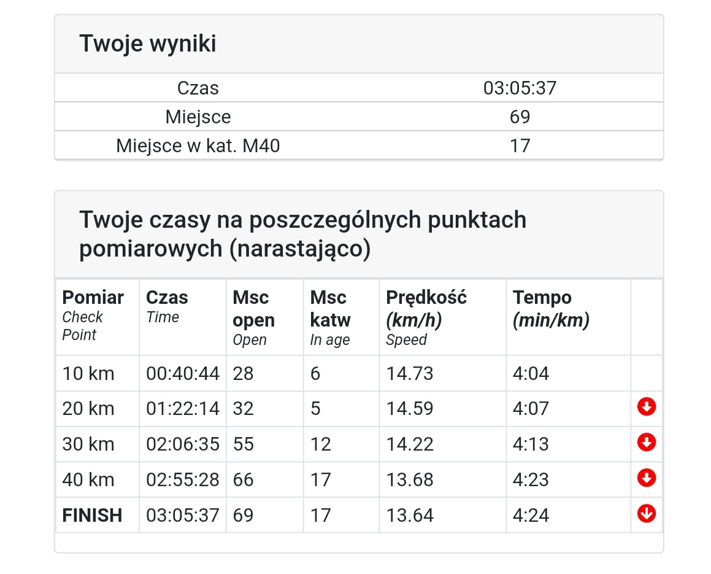Click the 4:23 tempo value at 40 km
Viewport: 711px width, 574px height.
click(x=531, y=479)
